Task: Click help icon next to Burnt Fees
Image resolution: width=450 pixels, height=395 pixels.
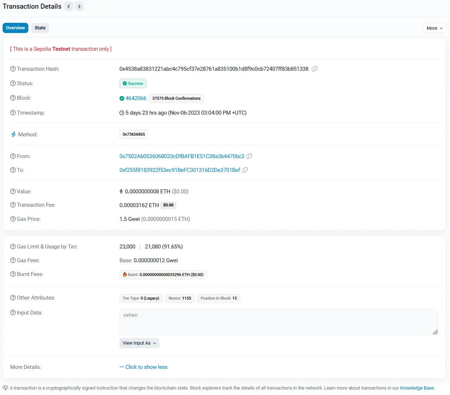Action: click(x=13, y=274)
